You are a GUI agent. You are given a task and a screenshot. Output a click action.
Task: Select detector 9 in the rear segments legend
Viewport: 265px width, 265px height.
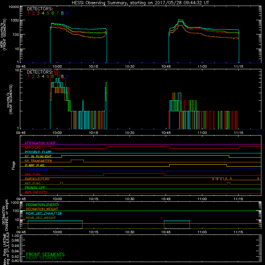tap(67, 77)
